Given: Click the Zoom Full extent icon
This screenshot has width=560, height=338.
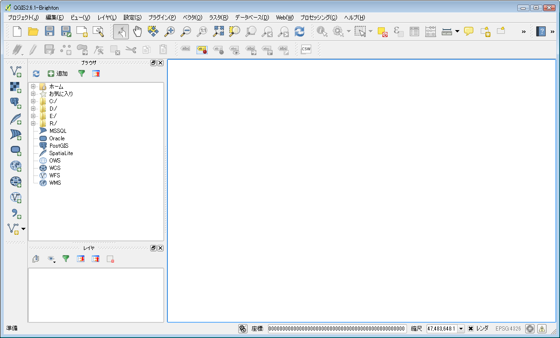Looking at the screenshot, I should 218,31.
